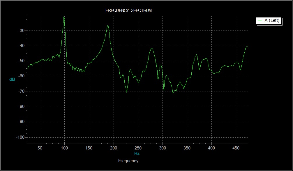Click the notch near 302 Hz

tap(164, 90)
